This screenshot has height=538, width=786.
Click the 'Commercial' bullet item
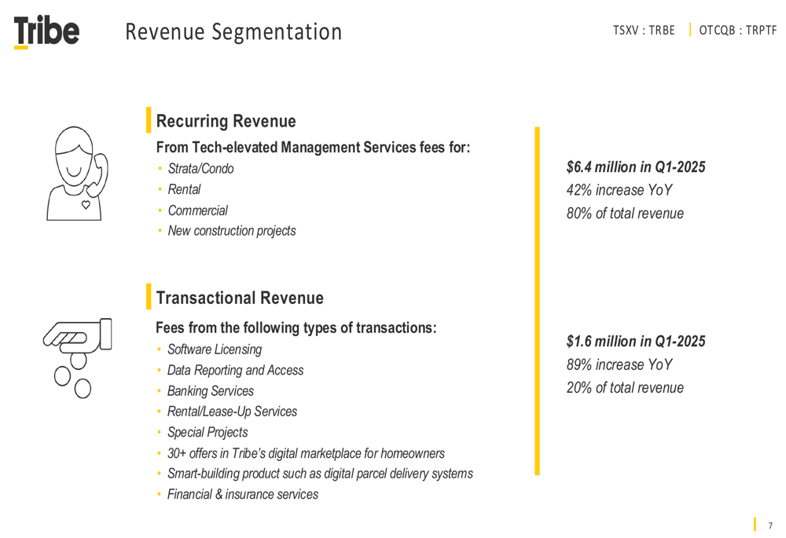click(197, 210)
